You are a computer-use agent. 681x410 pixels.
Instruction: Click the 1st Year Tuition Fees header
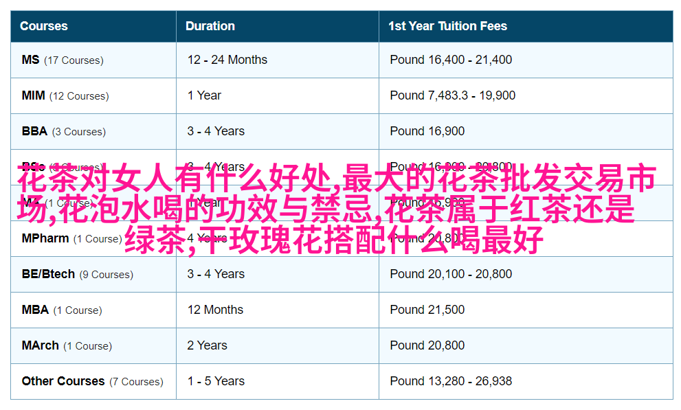[447, 26]
